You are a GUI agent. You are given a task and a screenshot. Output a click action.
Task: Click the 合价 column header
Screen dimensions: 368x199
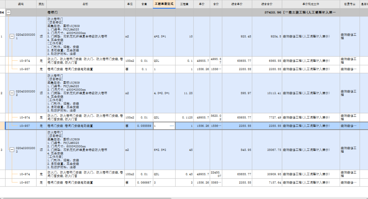click(x=216, y=4)
